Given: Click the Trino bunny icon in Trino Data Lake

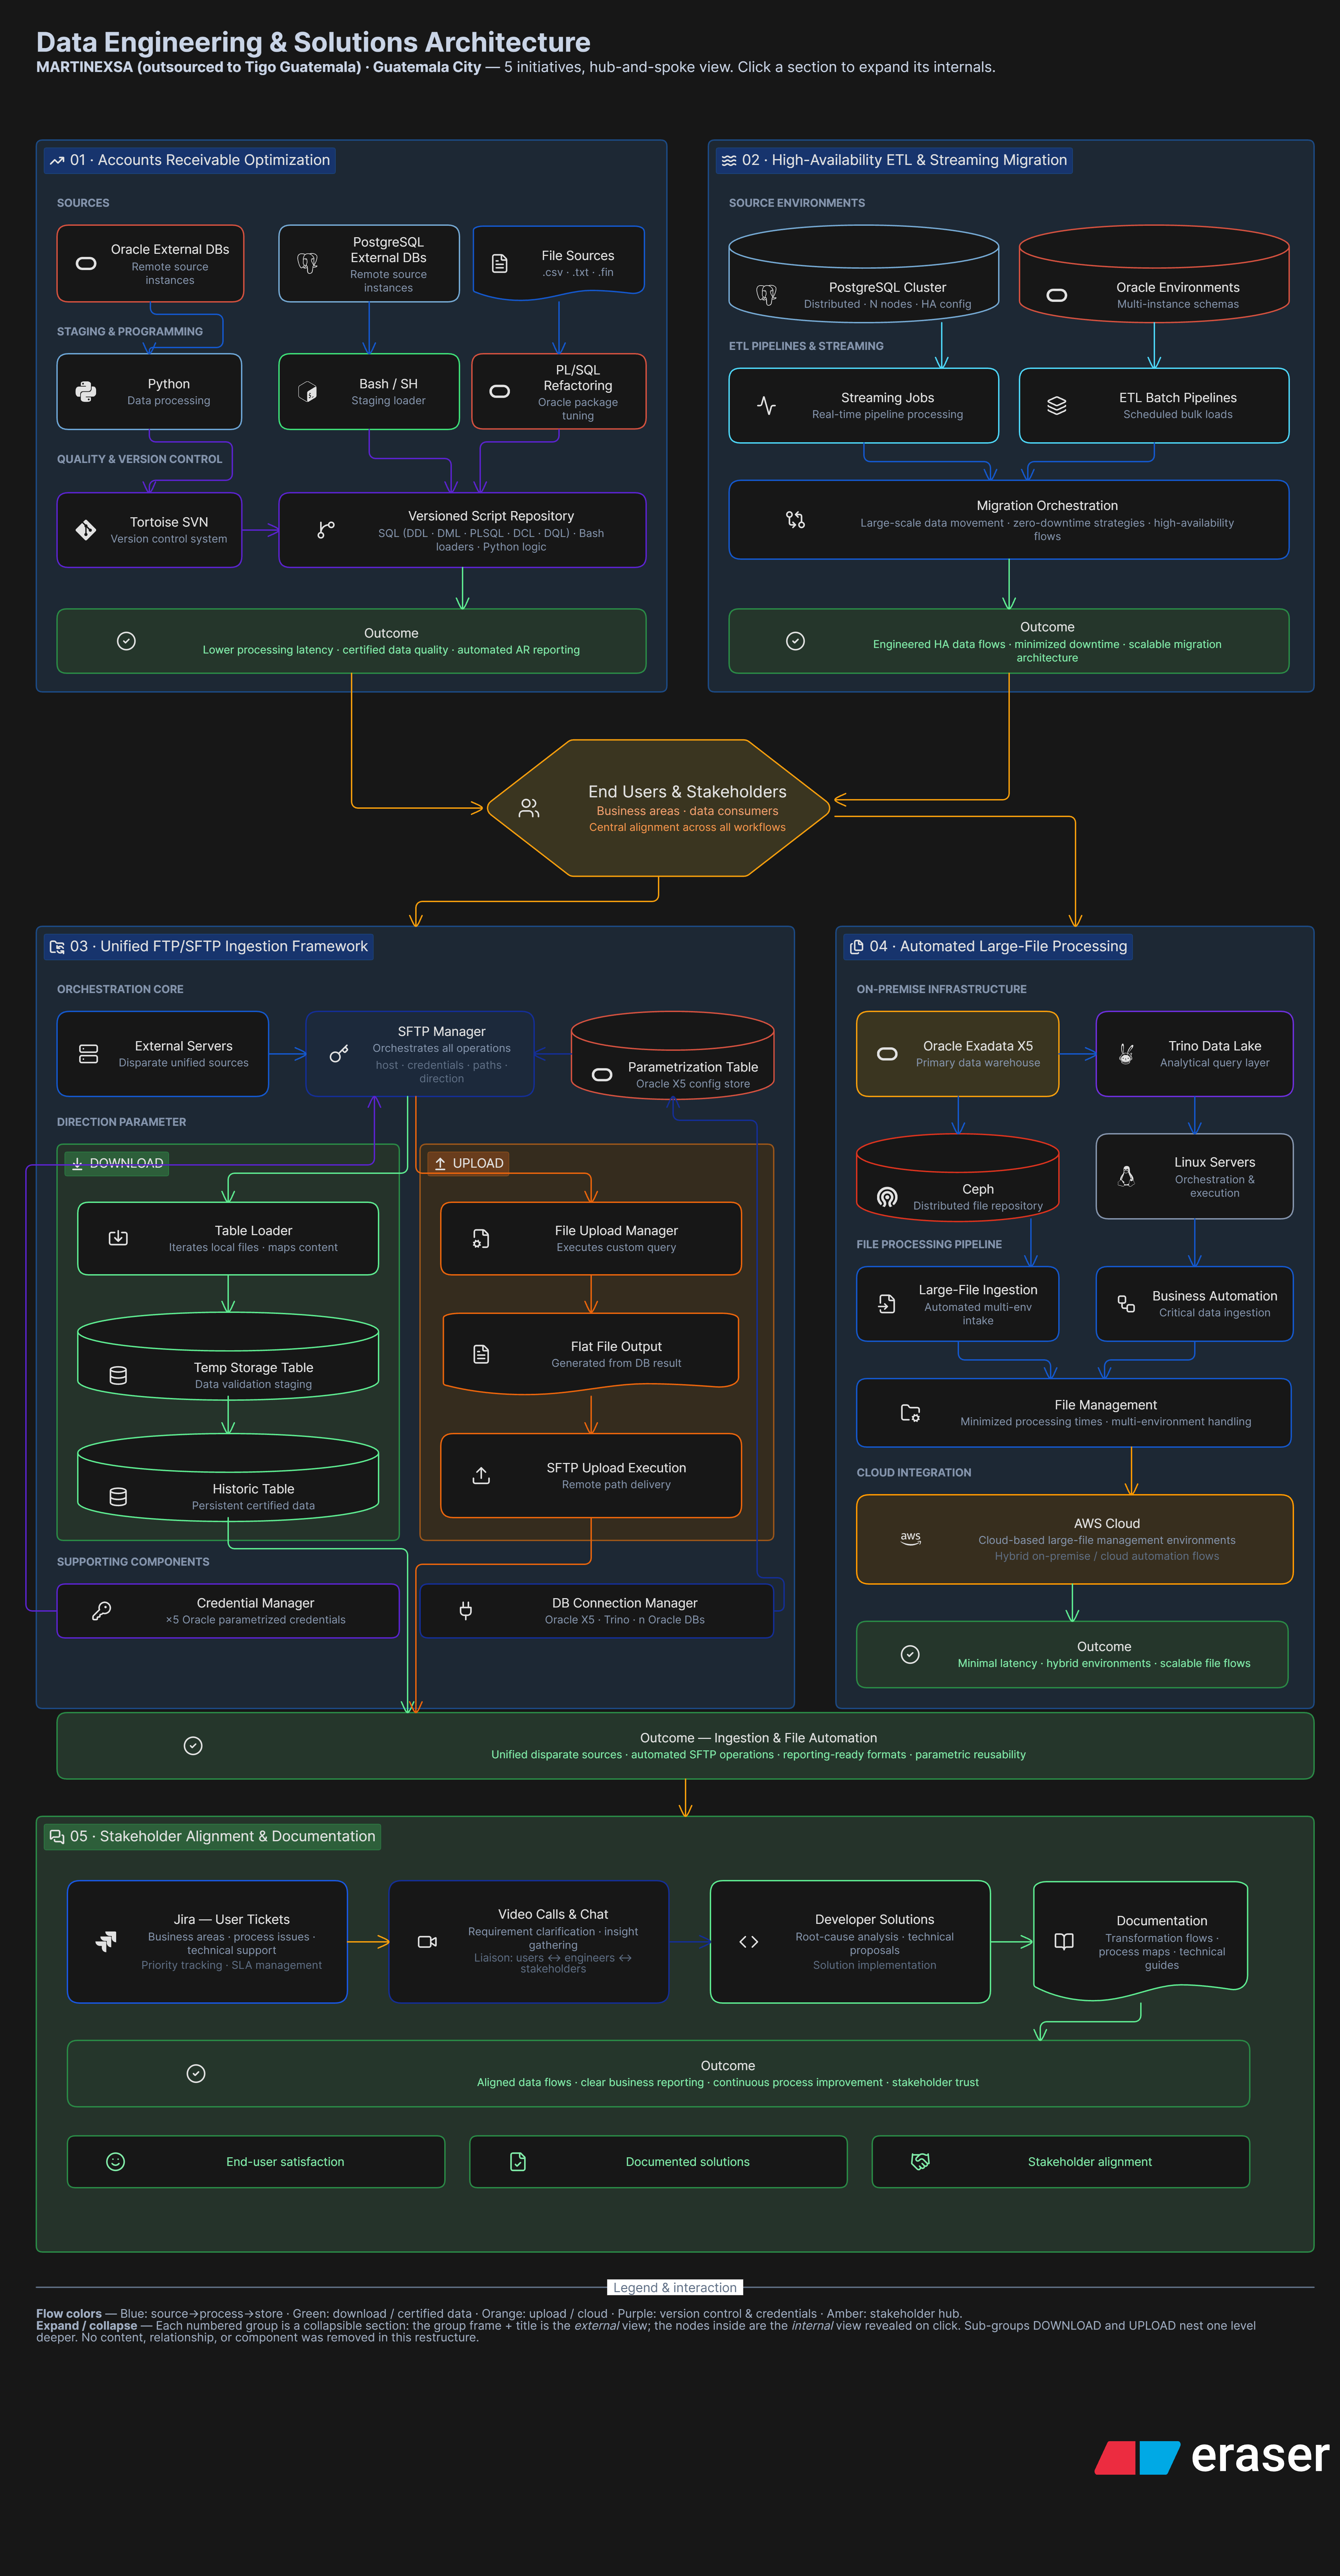Looking at the screenshot, I should (1126, 1054).
